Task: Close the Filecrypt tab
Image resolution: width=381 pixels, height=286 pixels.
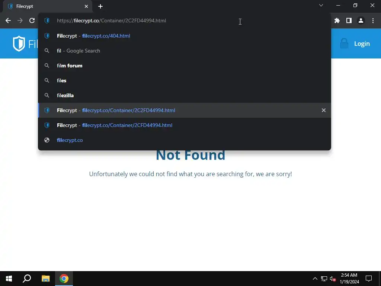Action: 86,6
